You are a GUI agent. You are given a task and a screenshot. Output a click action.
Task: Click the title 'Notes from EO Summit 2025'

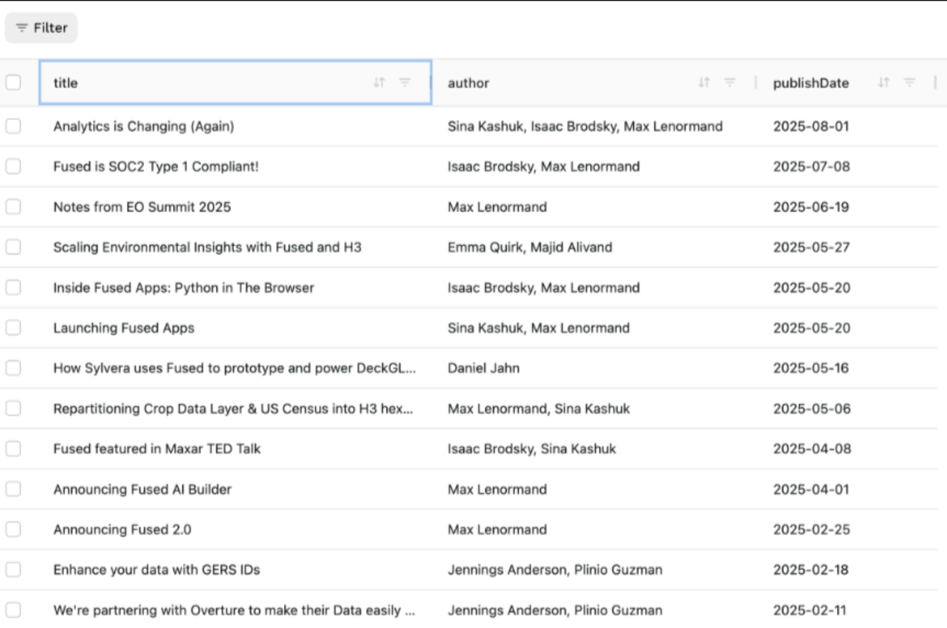click(x=142, y=207)
